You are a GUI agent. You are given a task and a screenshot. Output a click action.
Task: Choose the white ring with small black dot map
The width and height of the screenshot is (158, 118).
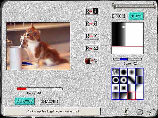coord(124,80)
